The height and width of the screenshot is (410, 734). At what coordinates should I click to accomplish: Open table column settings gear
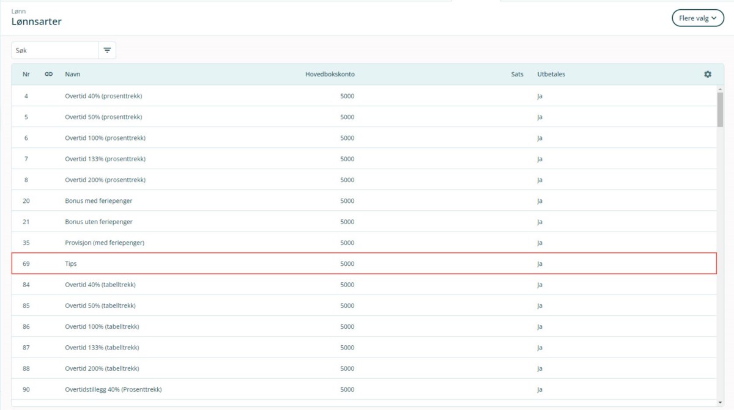tap(708, 75)
